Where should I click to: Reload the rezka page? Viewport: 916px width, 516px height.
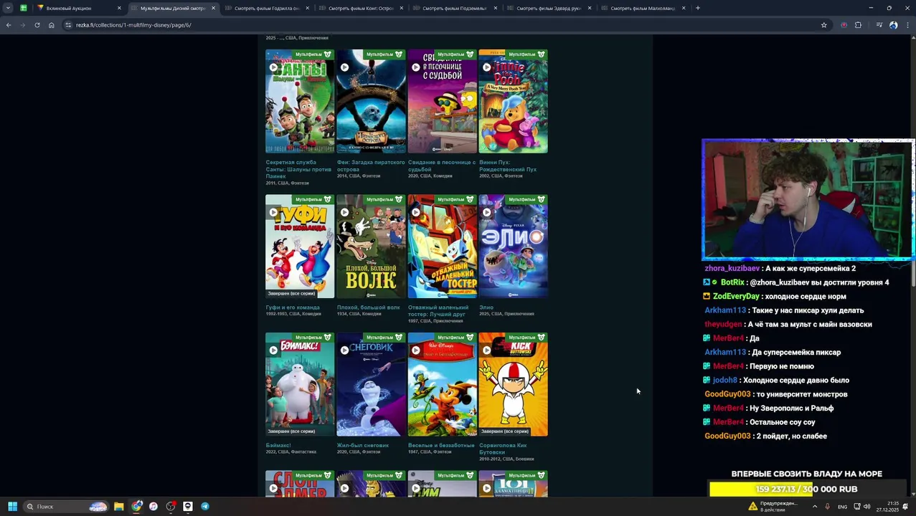pyautogui.click(x=37, y=25)
